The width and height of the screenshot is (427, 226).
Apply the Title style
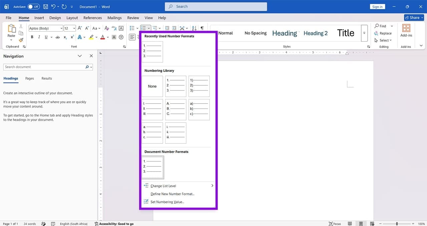click(346, 33)
